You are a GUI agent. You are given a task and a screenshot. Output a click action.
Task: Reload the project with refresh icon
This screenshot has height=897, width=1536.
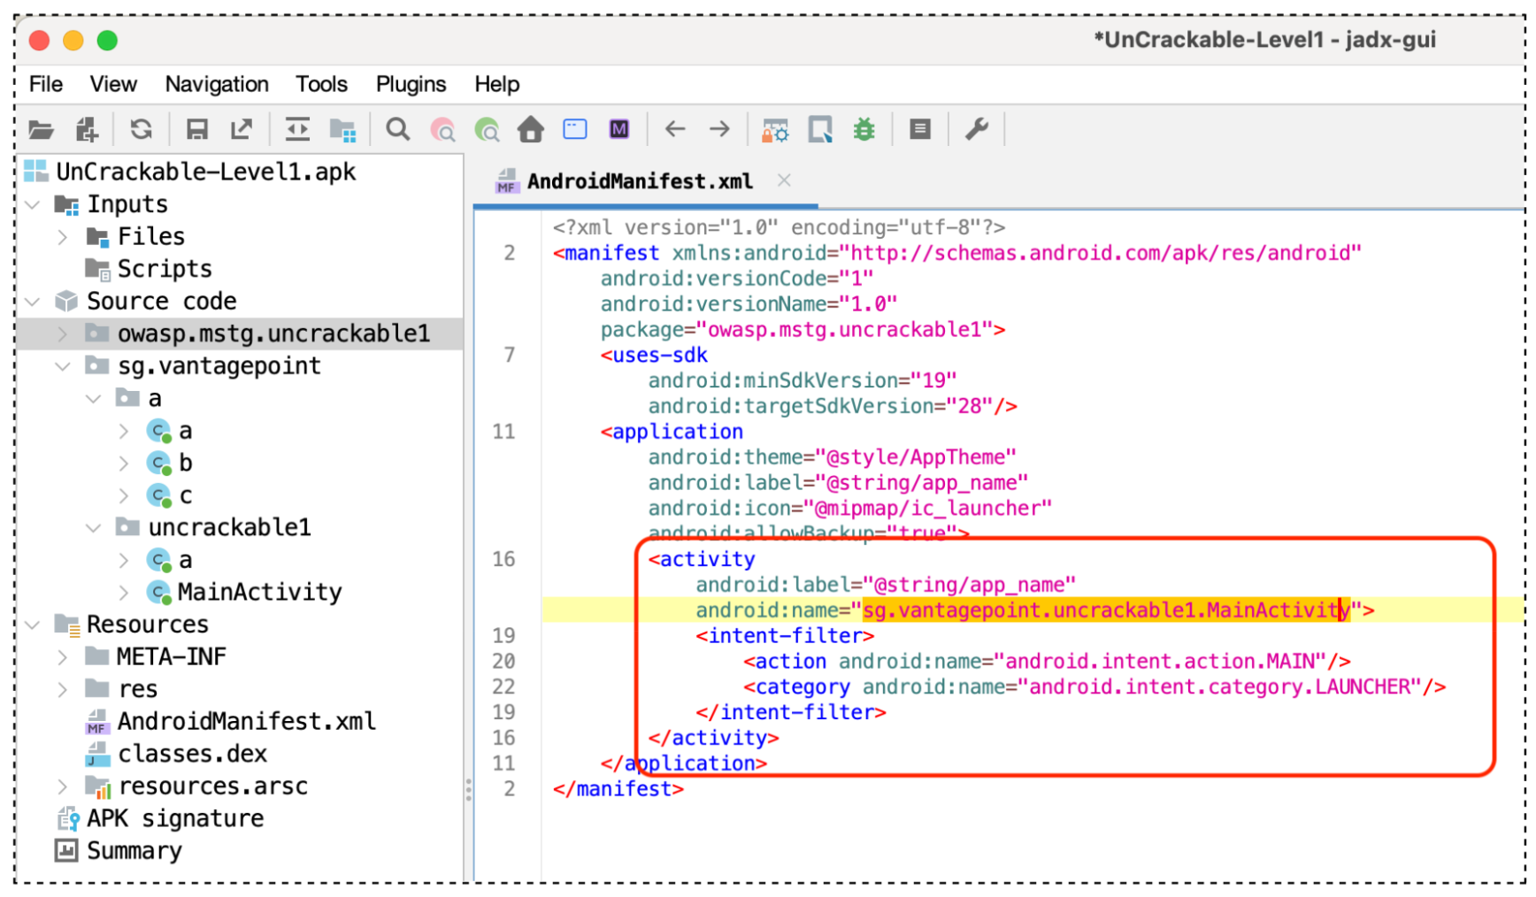142,130
